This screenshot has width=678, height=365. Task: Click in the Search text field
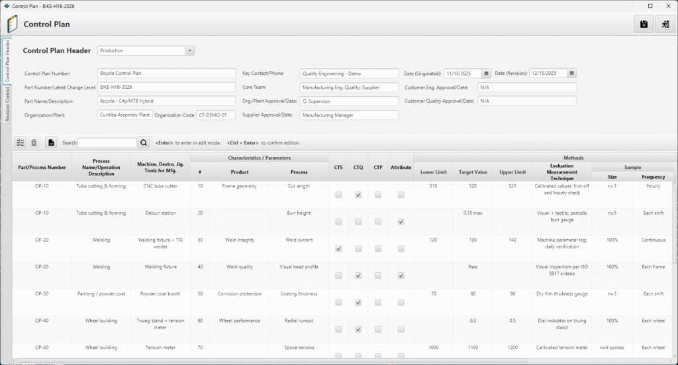(107, 142)
